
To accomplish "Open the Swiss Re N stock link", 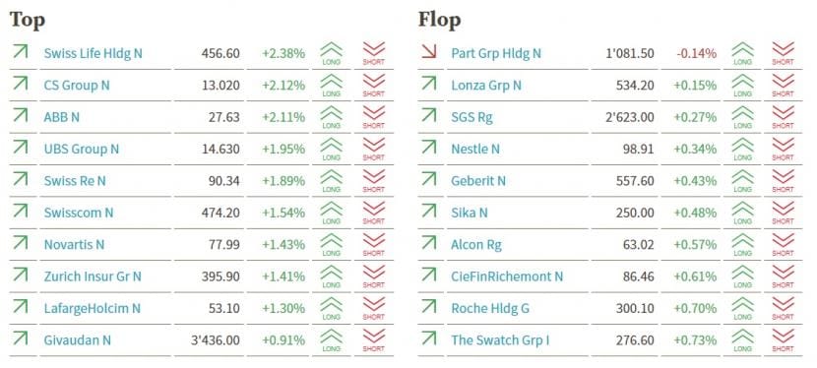I will [75, 181].
